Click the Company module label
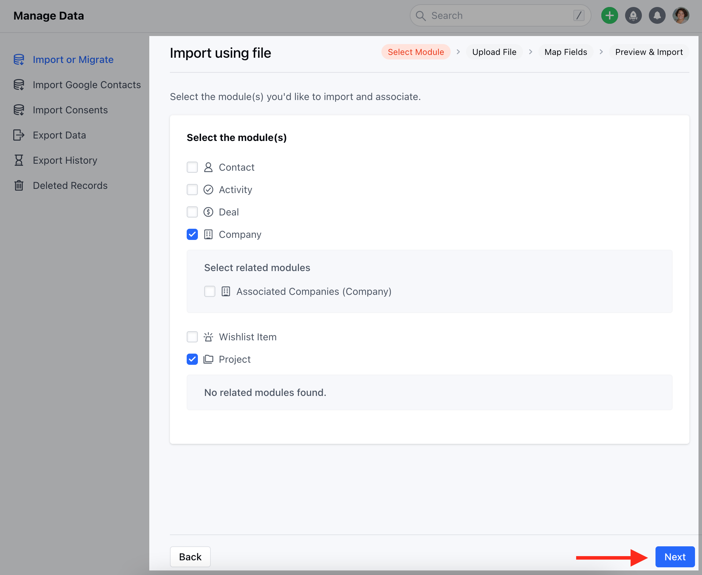The image size is (702, 575). (240, 234)
